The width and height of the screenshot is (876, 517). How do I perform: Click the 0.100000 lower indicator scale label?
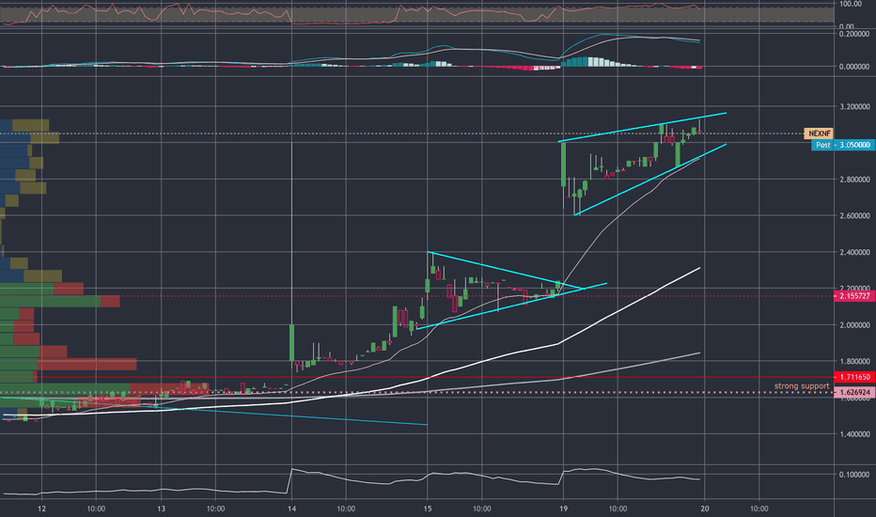coord(854,475)
